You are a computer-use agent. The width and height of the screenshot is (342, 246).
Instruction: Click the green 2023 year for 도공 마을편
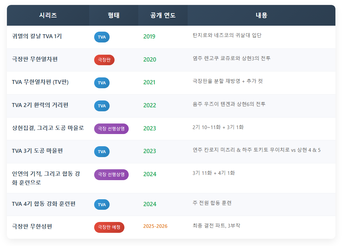[149, 151]
